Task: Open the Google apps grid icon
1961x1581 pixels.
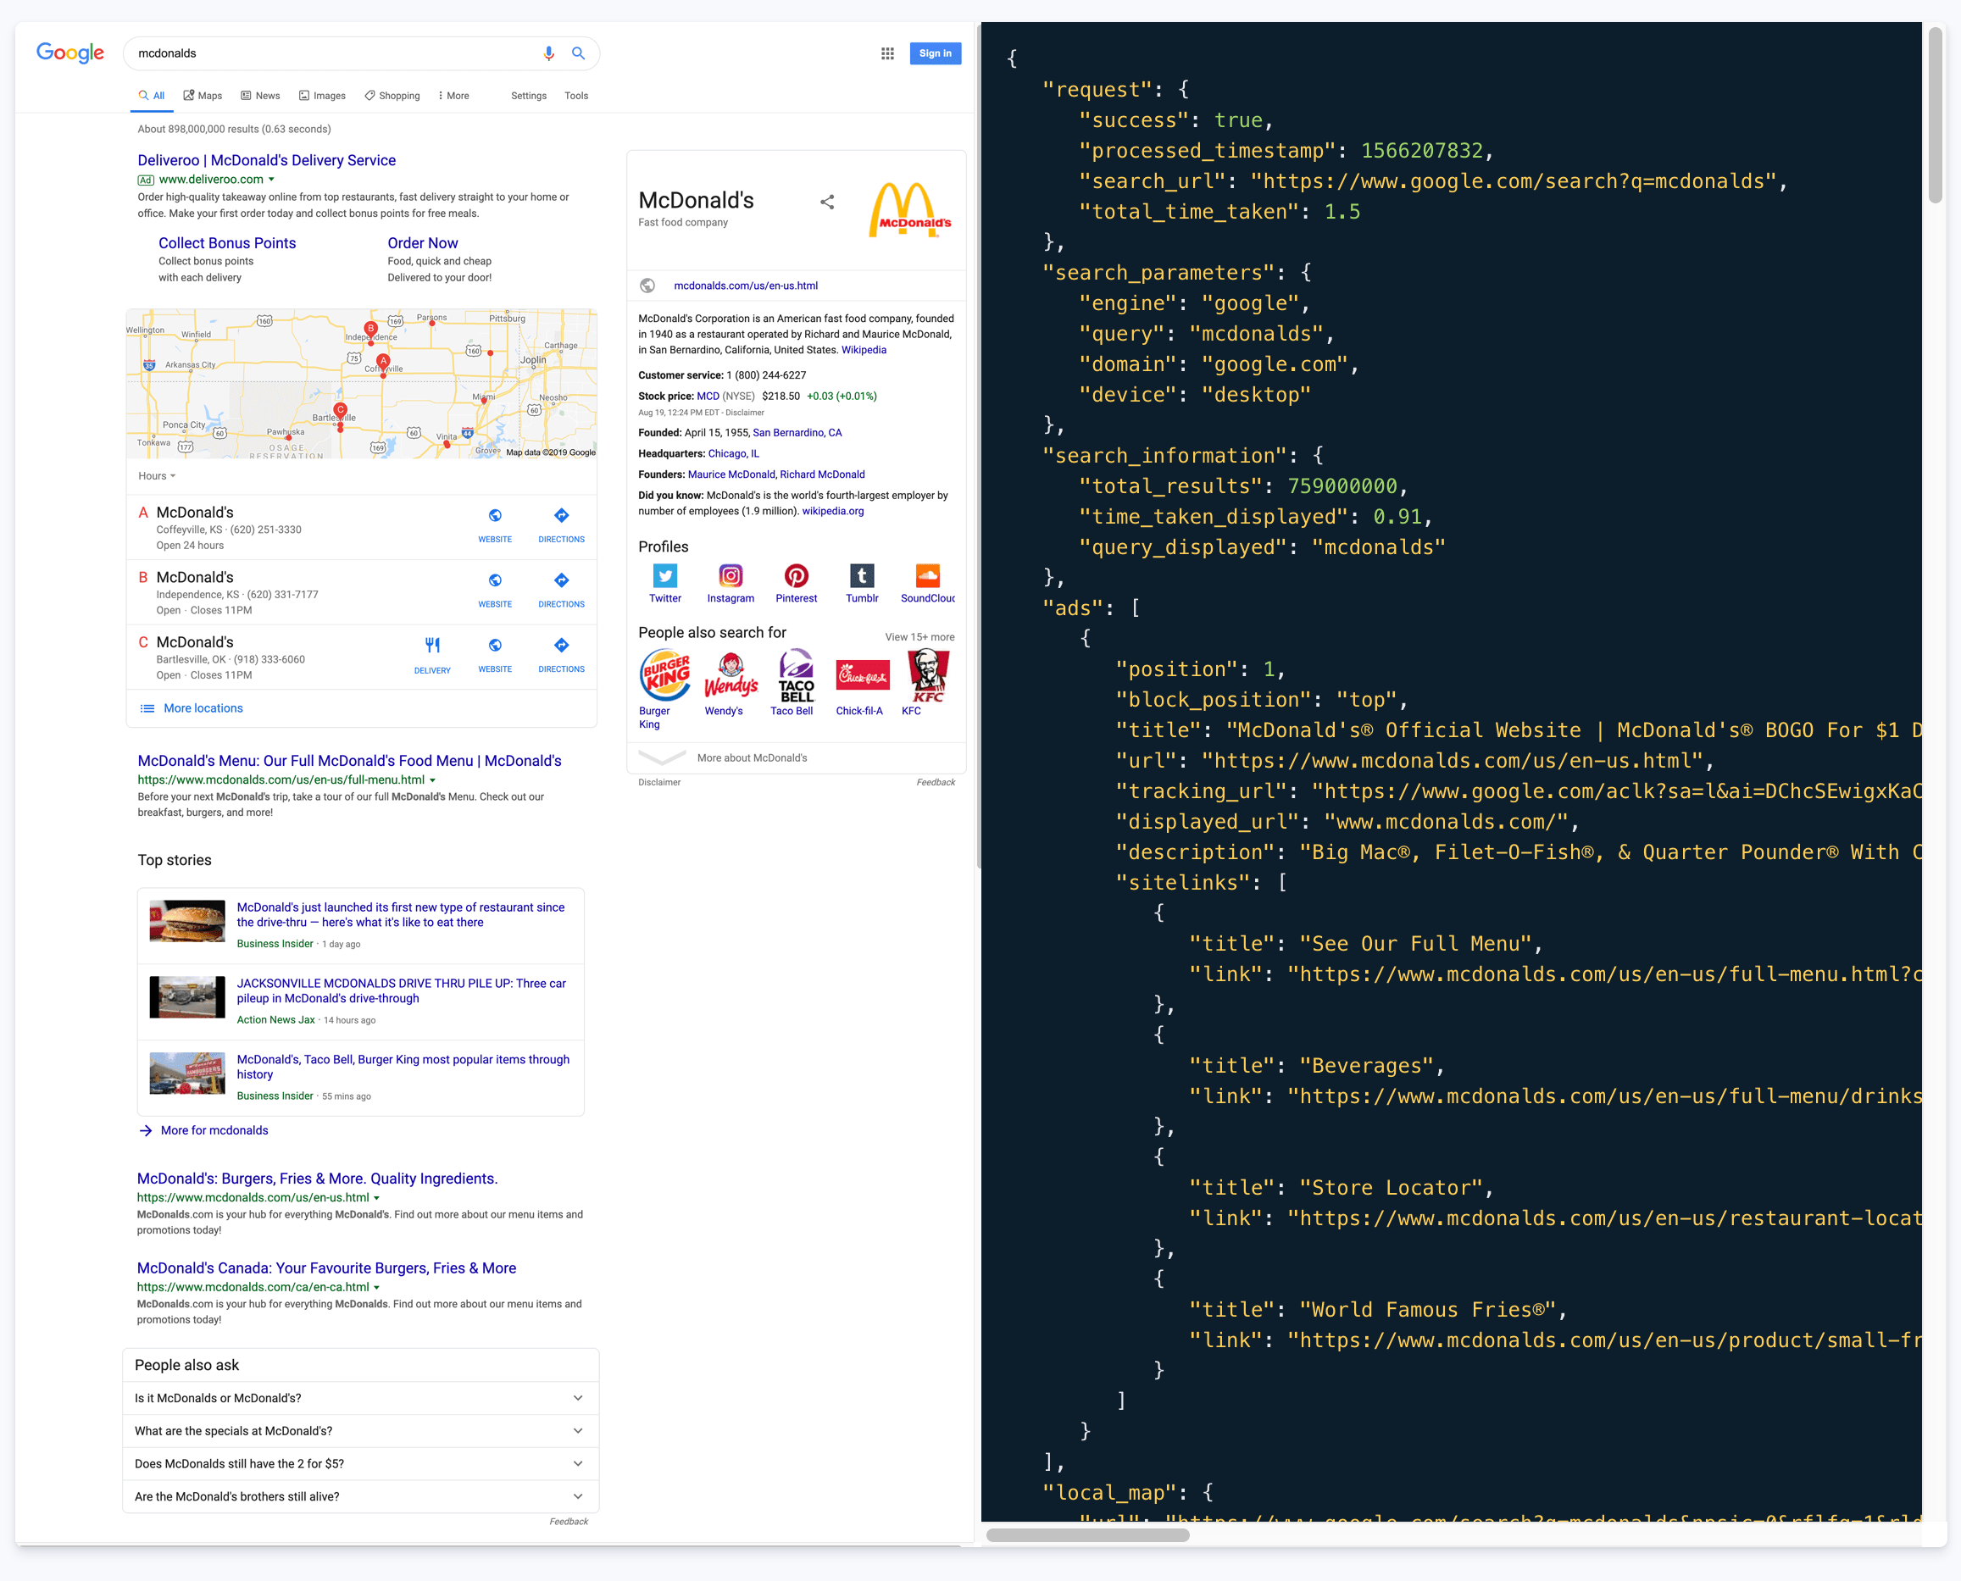Action: pyautogui.click(x=887, y=53)
